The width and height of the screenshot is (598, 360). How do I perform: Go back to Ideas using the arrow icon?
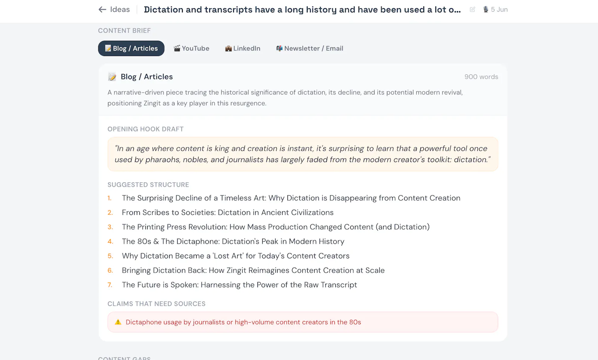102,10
